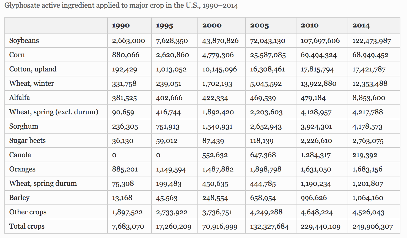Click the Soybeans row label
This screenshot has width=407, height=238.
click(24, 41)
